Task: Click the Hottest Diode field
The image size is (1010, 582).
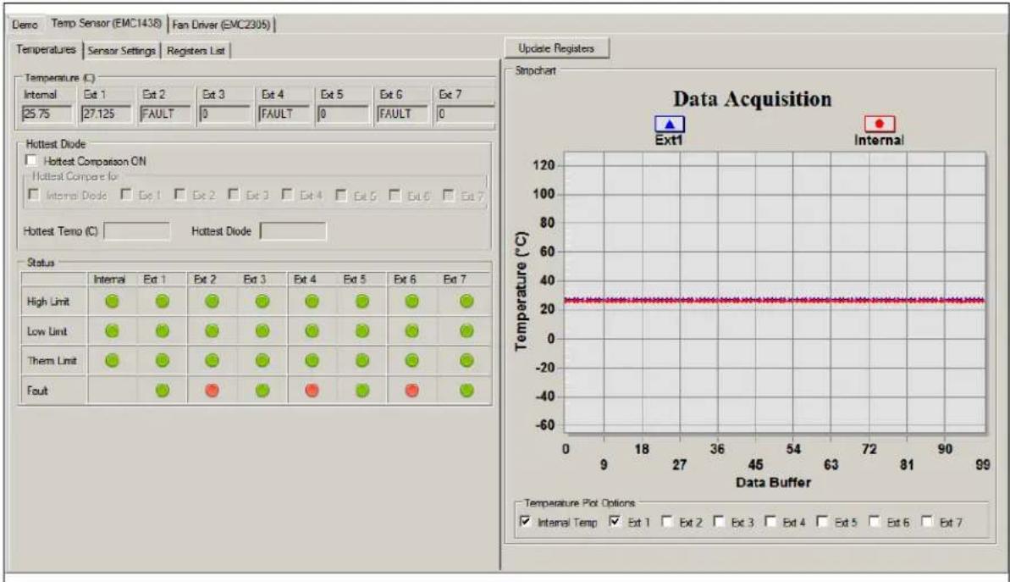Action: coord(293,231)
